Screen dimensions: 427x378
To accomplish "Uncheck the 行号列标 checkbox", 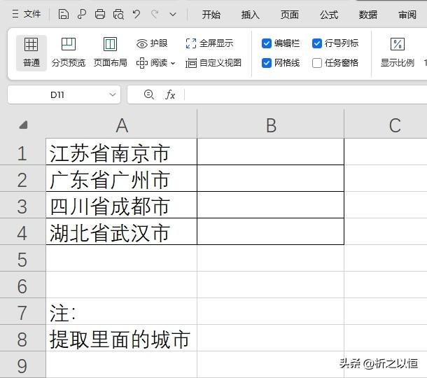I will tap(317, 43).
